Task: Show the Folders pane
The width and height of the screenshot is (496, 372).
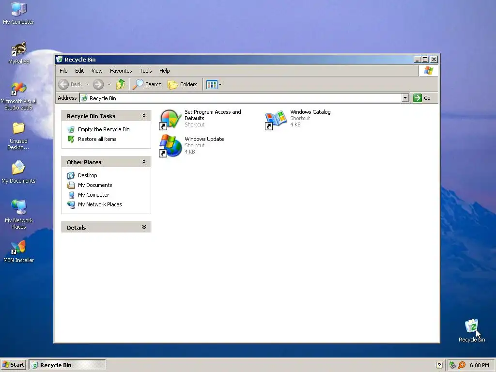Action: coord(183,84)
